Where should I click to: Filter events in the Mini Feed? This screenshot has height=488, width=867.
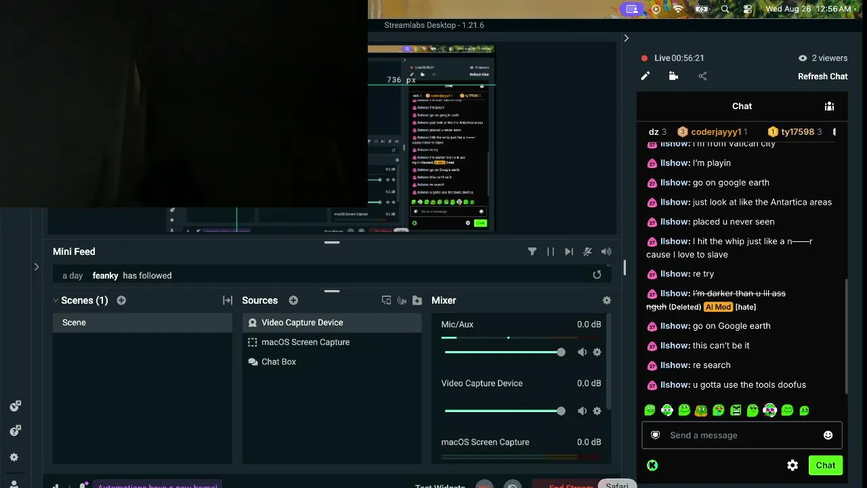click(x=532, y=251)
